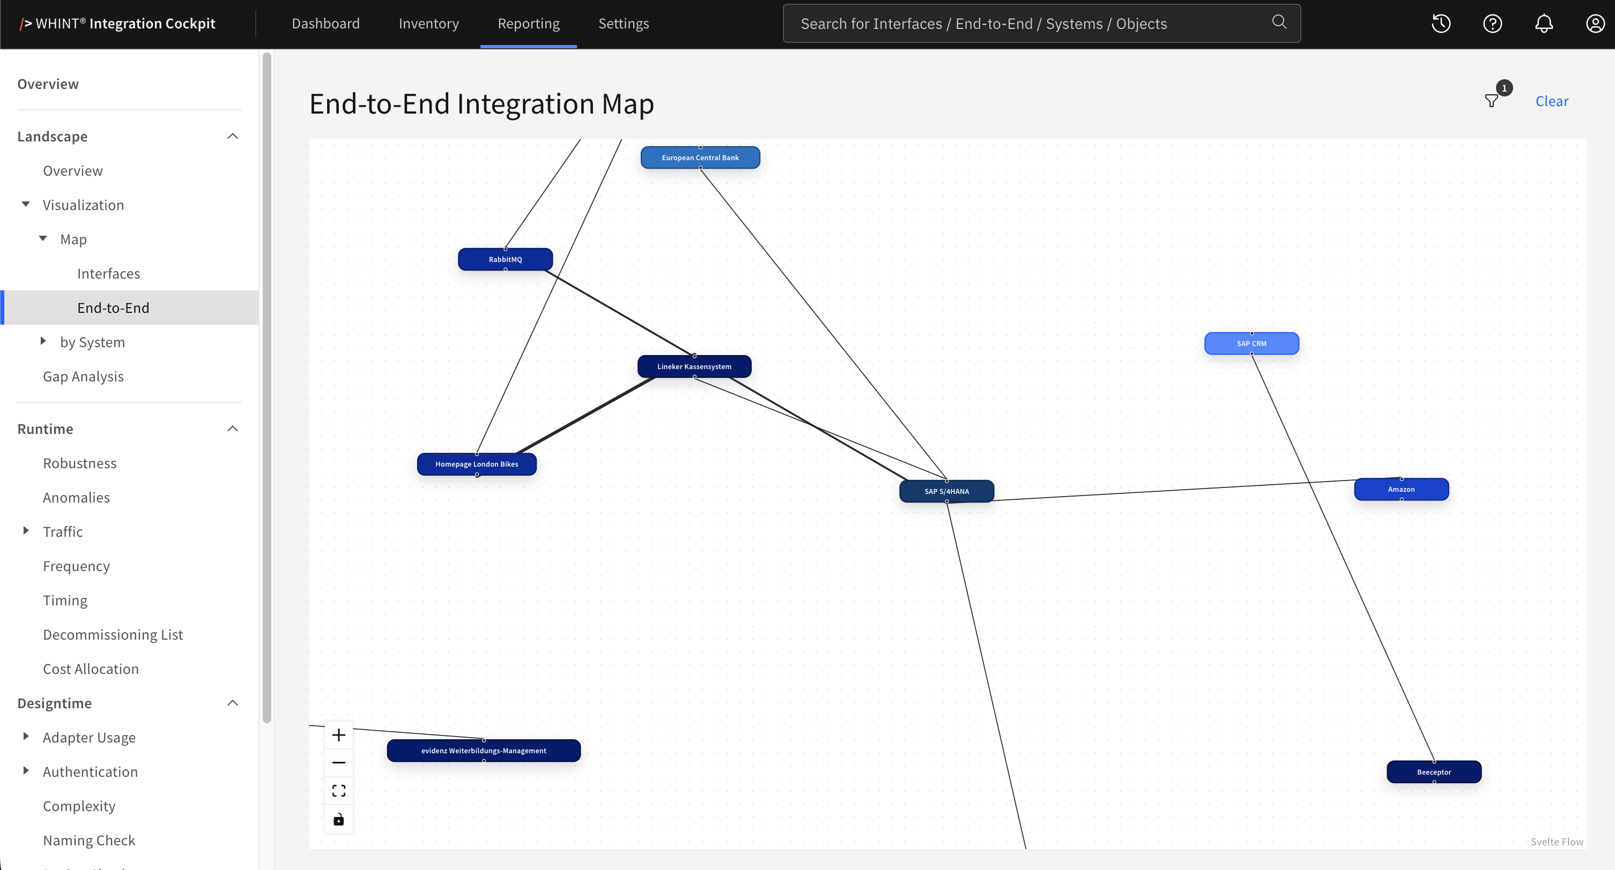Select the RabbitMQ node
This screenshot has width=1615, height=870.
click(x=505, y=259)
